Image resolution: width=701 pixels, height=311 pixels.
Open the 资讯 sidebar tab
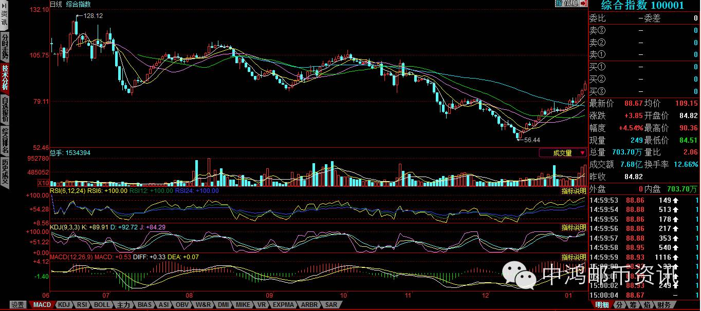point(5,18)
